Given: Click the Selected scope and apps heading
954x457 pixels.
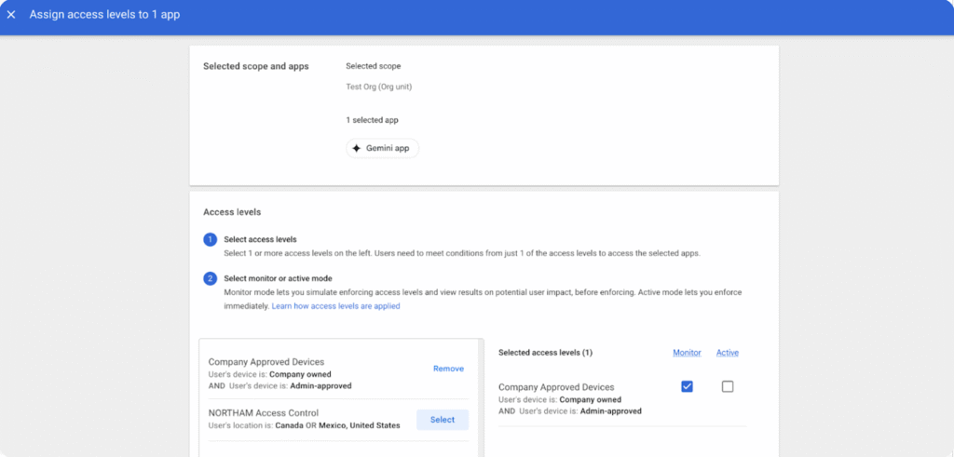Looking at the screenshot, I should coord(255,66).
